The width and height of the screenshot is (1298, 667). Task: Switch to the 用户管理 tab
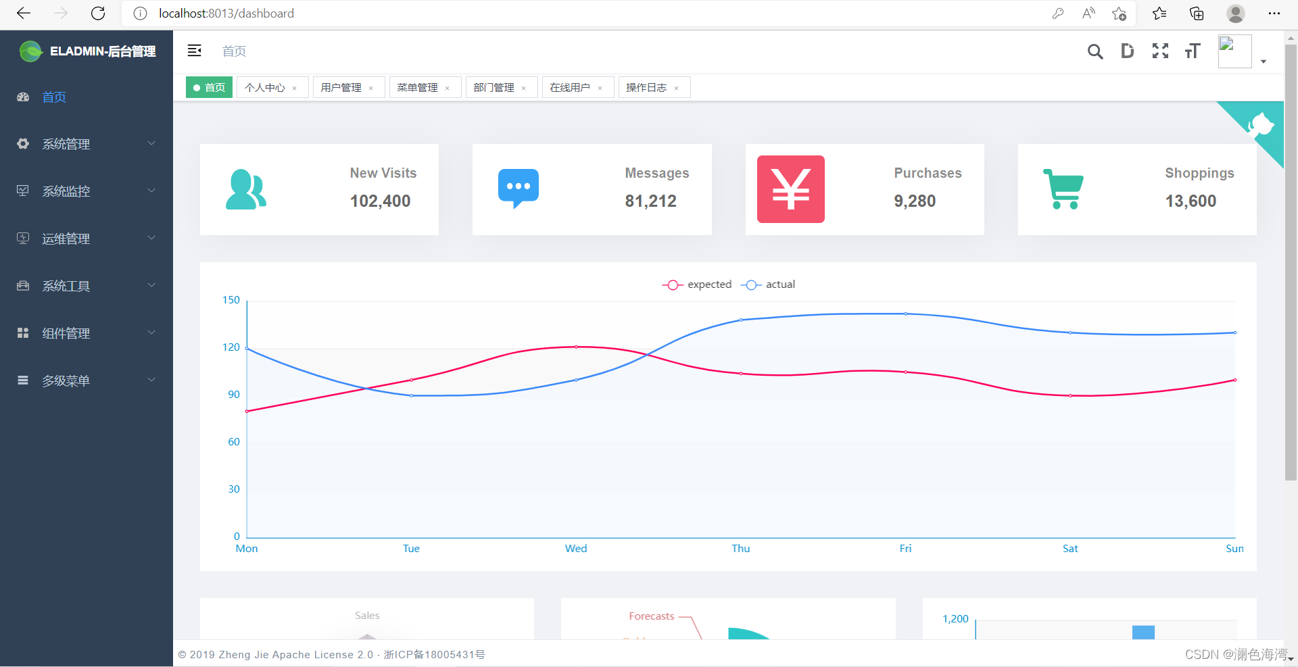342,87
